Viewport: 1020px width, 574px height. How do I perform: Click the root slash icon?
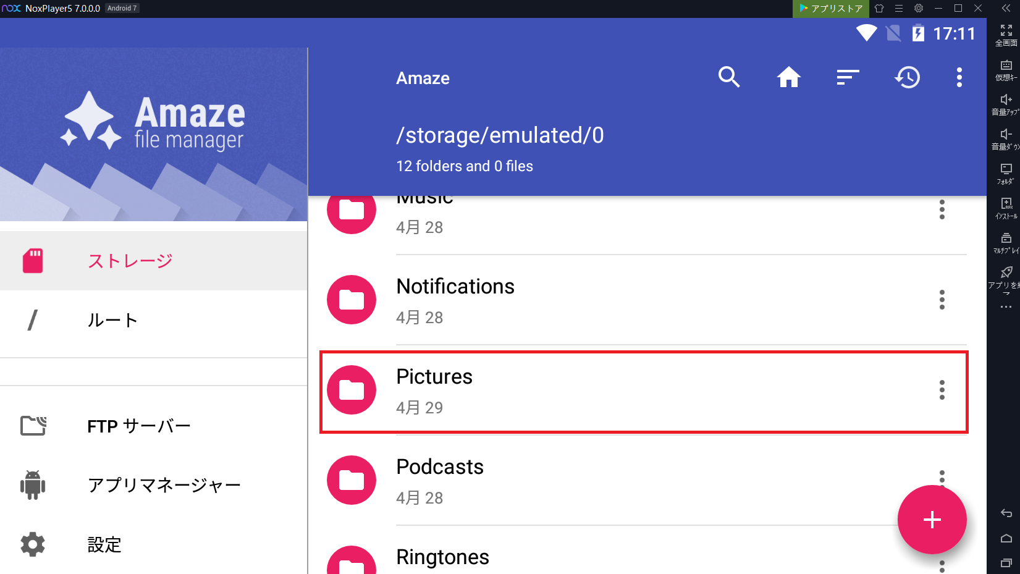[33, 320]
